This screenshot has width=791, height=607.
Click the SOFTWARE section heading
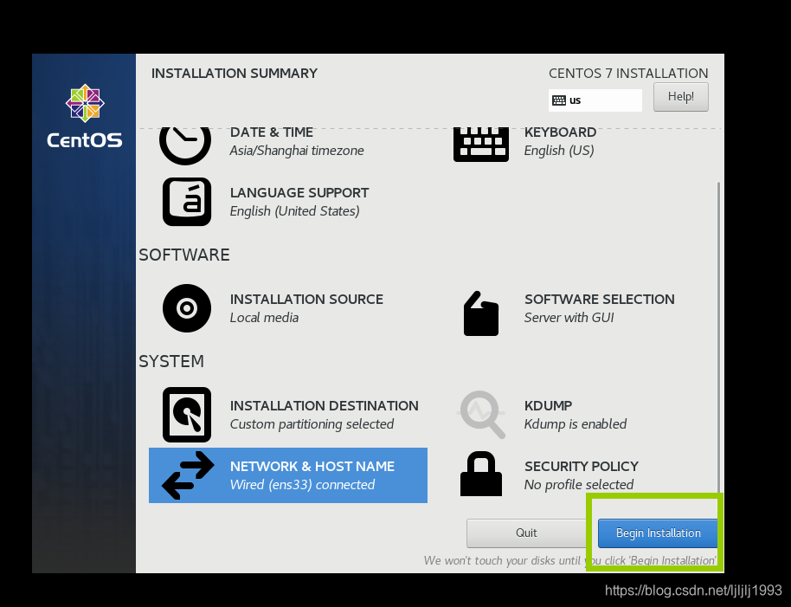[x=184, y=255]
